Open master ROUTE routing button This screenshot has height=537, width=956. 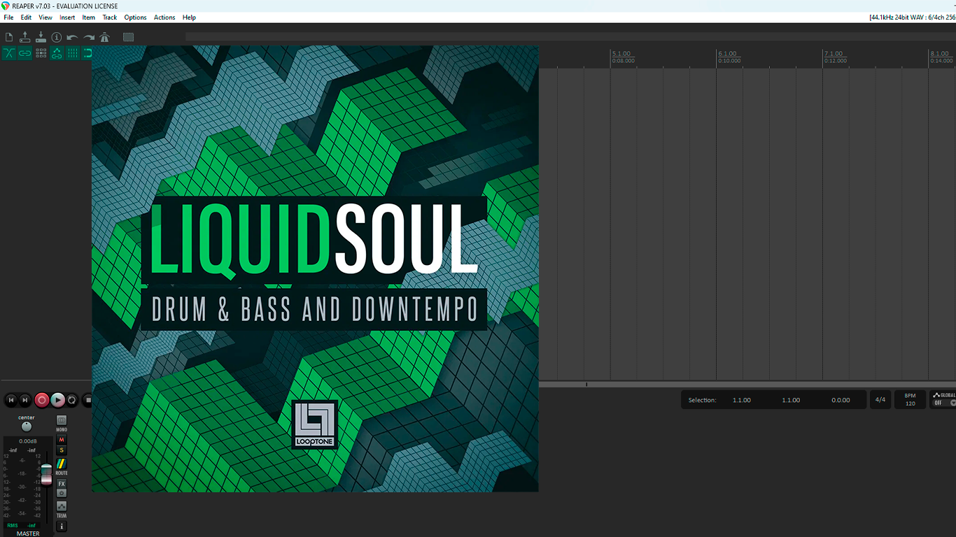pyautogui.click(x=62, y=464)
